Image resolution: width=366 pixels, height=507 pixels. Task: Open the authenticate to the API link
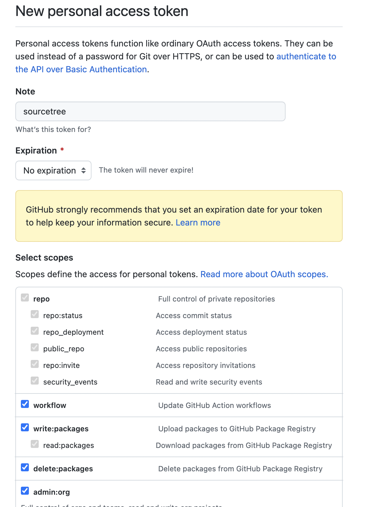pos(306,57)
